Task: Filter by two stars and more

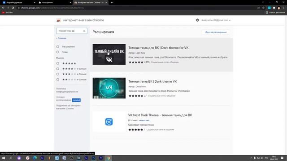Action: pyautogui.click(x=58, y=80)
